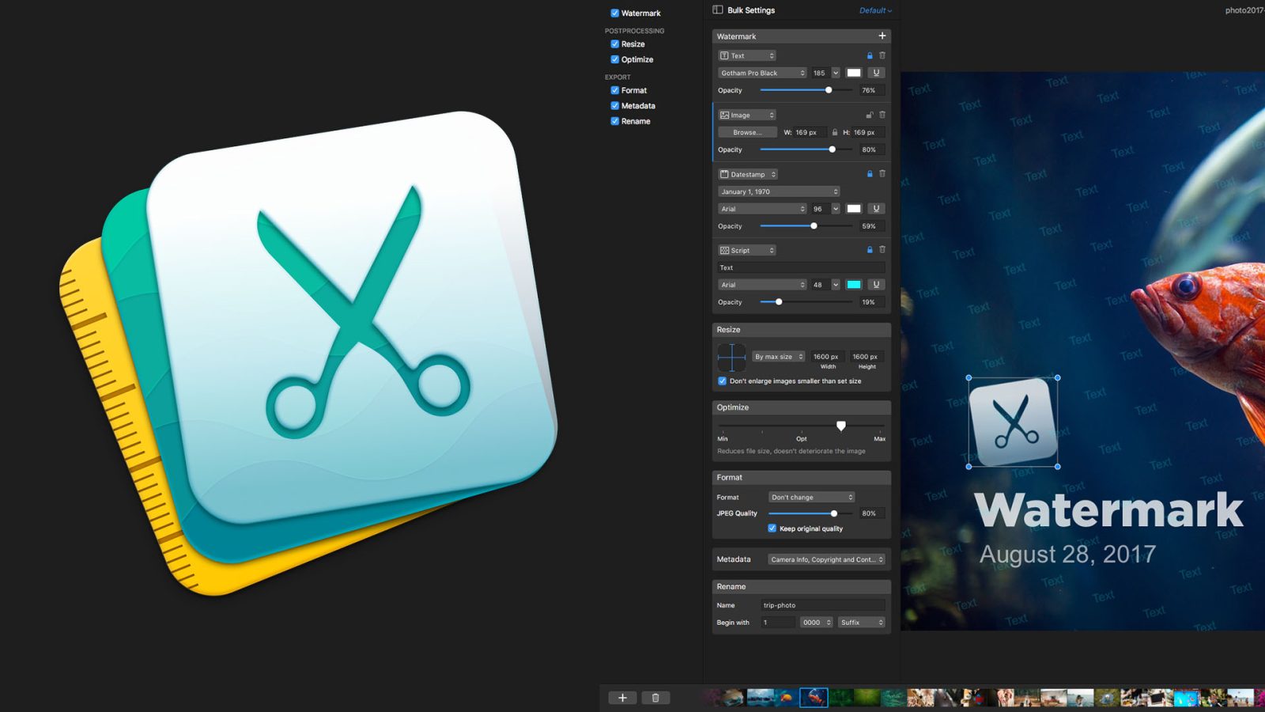Select Metadata in the export list

click(x=638, y=106)
